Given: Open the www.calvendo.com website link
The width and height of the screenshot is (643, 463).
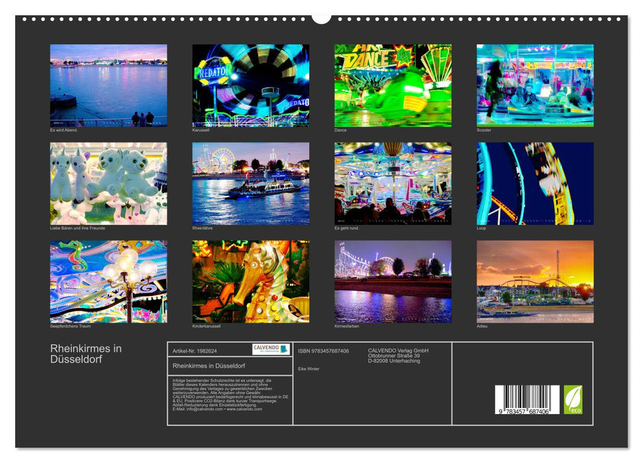Looking at the screenshot, I should pyautogui.click(x=244, y=410).
